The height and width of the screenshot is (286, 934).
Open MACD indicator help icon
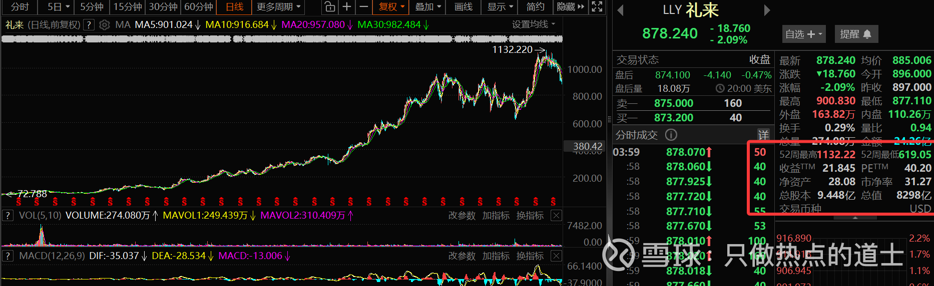(x=8, y=256)
